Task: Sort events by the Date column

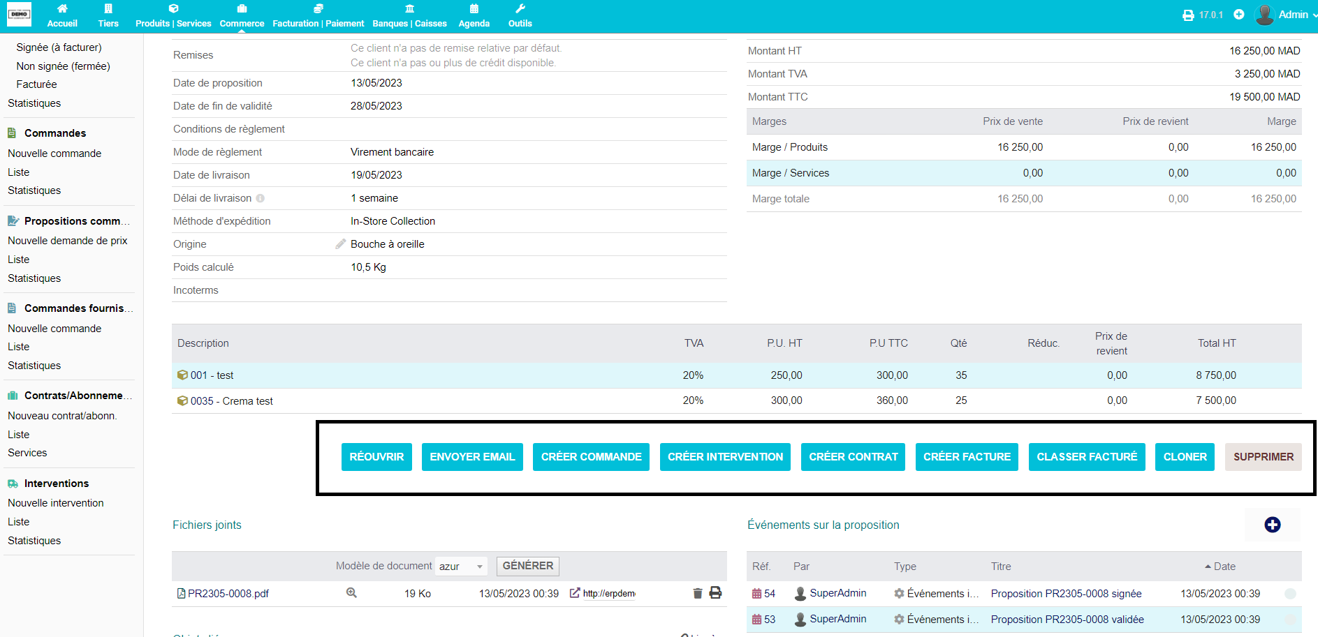Action: click(1224, 567)
